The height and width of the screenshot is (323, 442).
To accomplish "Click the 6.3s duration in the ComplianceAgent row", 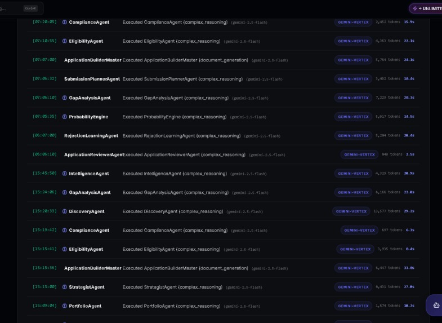I will [410, 230].
